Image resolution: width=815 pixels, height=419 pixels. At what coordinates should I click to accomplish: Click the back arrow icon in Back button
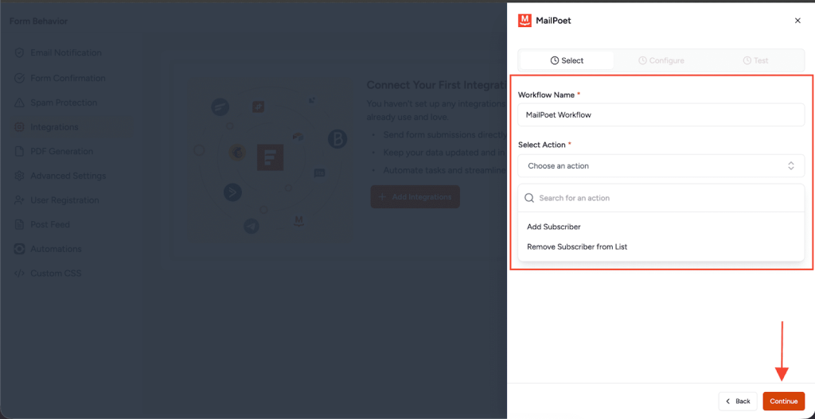[x=728, y=402]
